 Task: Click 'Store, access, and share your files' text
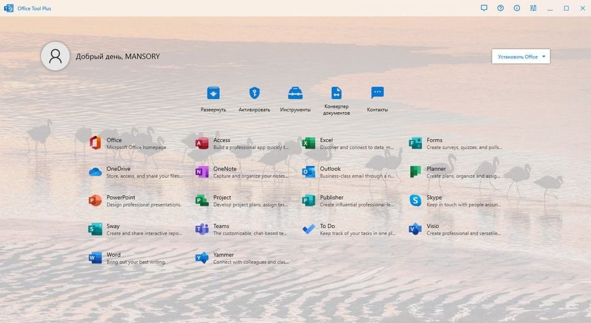pos(144,176)
